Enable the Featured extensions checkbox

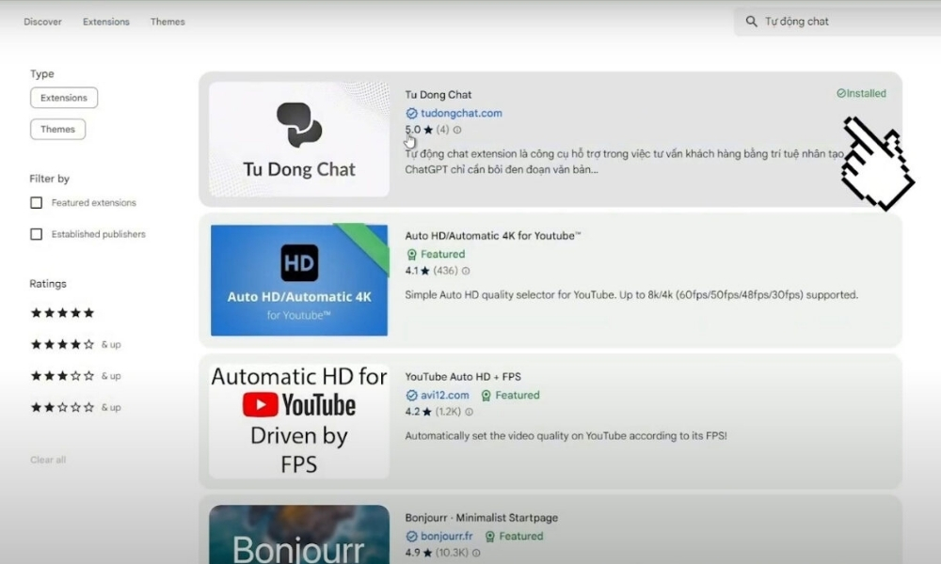(37, 203)
